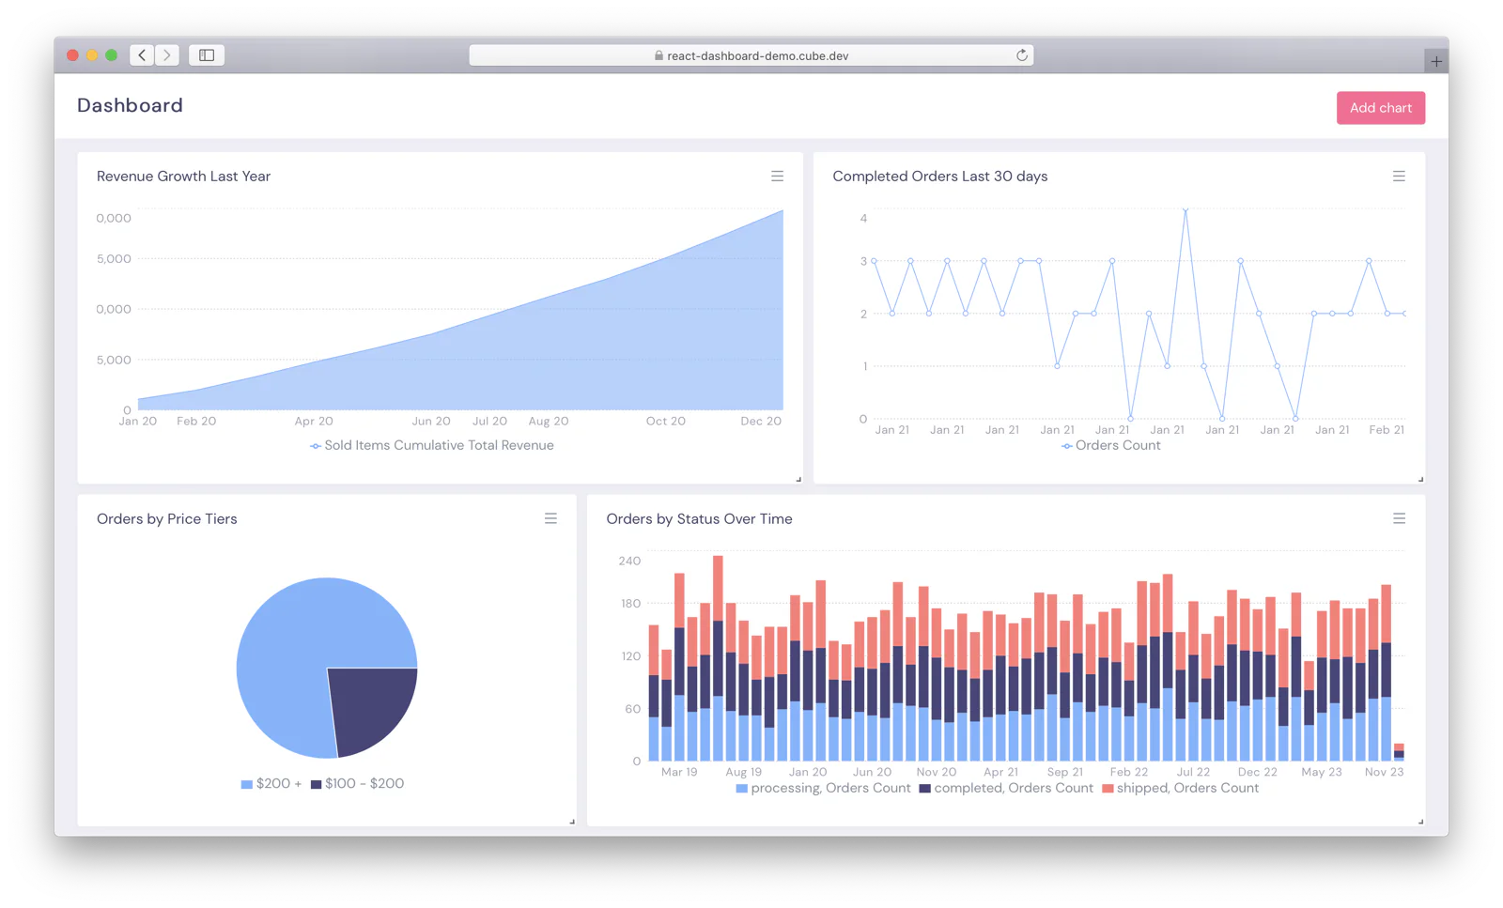The width and height of the screenshot is (1503, 908).
Task: Toggle the $100 - $200 legend entry
Action: (x=357, y=783)
